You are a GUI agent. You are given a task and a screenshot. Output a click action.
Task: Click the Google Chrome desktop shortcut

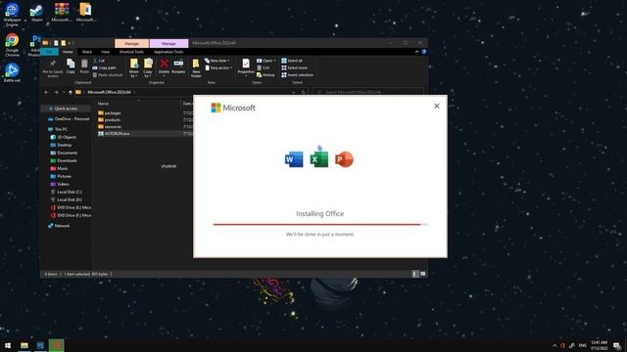tap(12, 45)
